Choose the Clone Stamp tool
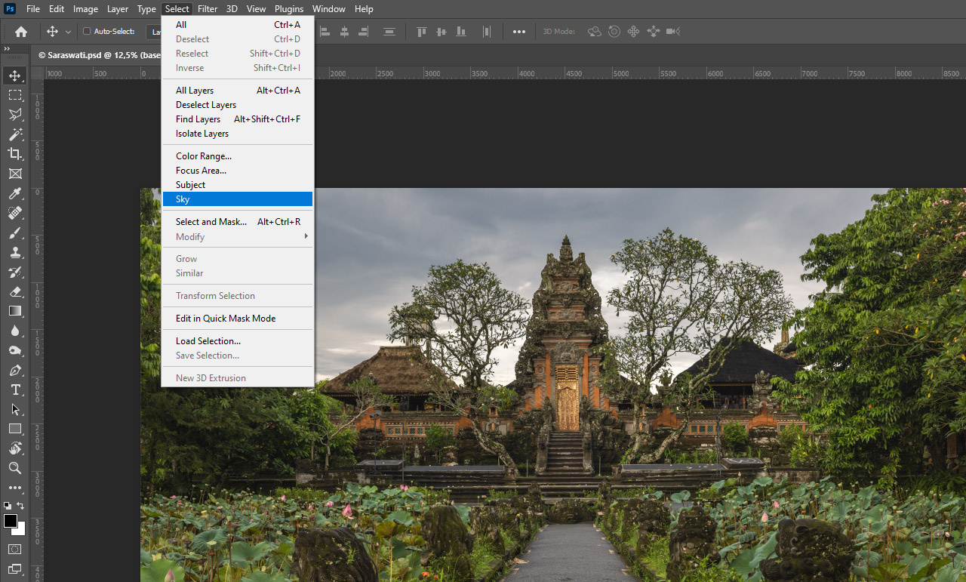This screenshot has width=966, height=582. (x=15, y=252)
